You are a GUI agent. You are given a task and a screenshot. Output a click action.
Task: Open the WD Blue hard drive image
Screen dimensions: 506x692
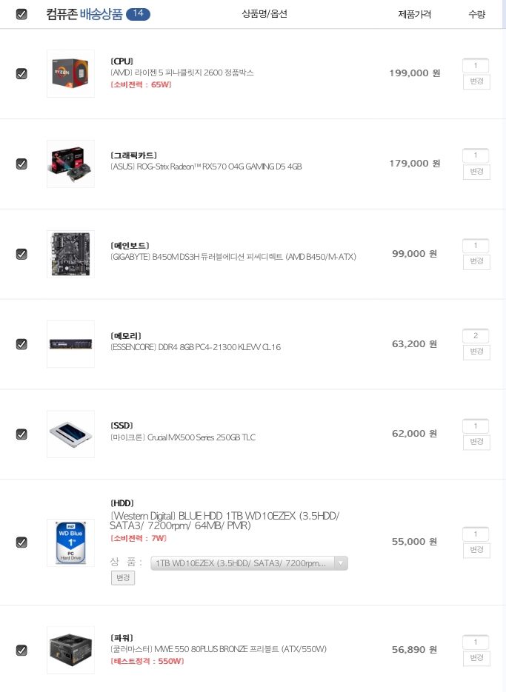click(70, 542)
